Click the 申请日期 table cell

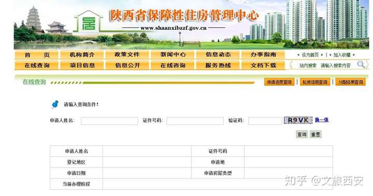click(x=76, y=173)
